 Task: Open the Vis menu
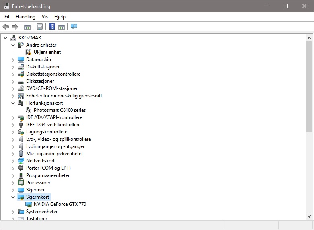45,17
